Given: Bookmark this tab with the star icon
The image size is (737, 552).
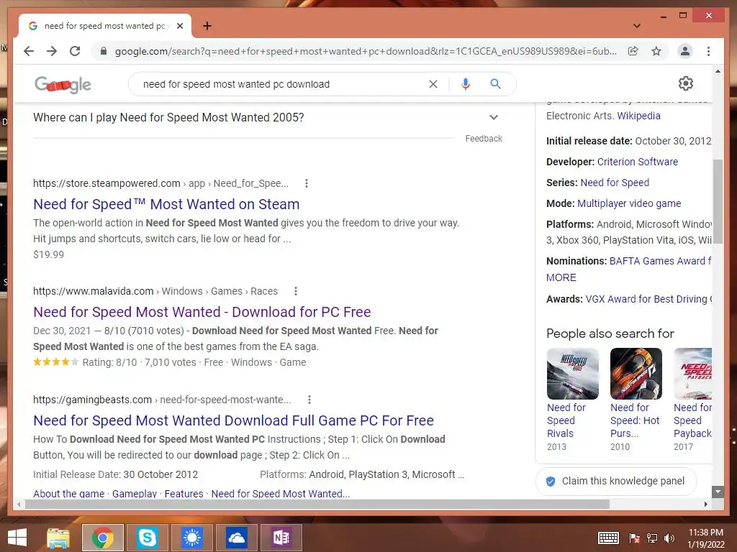Looking at the screenshot, I should [x=656, y=51].
